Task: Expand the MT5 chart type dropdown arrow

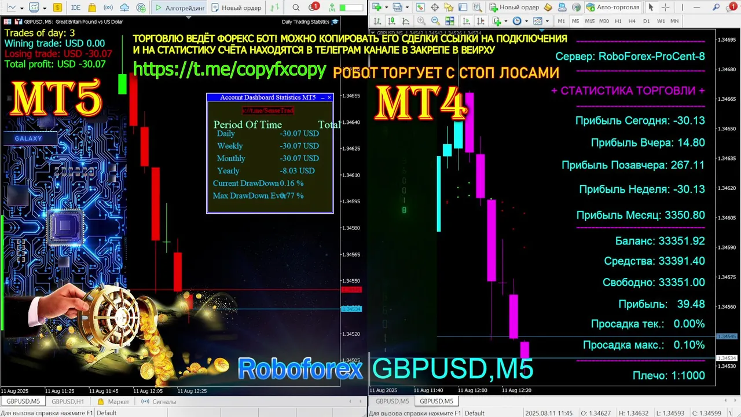Action: point(22,8)
